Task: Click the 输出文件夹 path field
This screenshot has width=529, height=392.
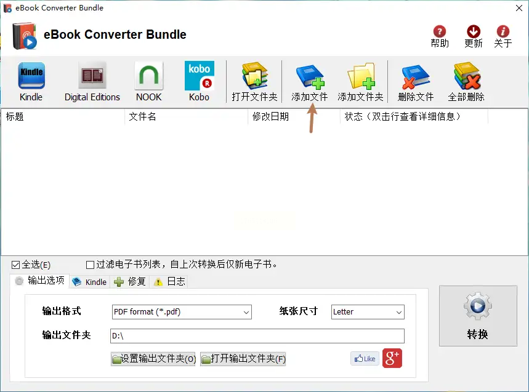Action: pyautogui.click(x=257, y=336)
